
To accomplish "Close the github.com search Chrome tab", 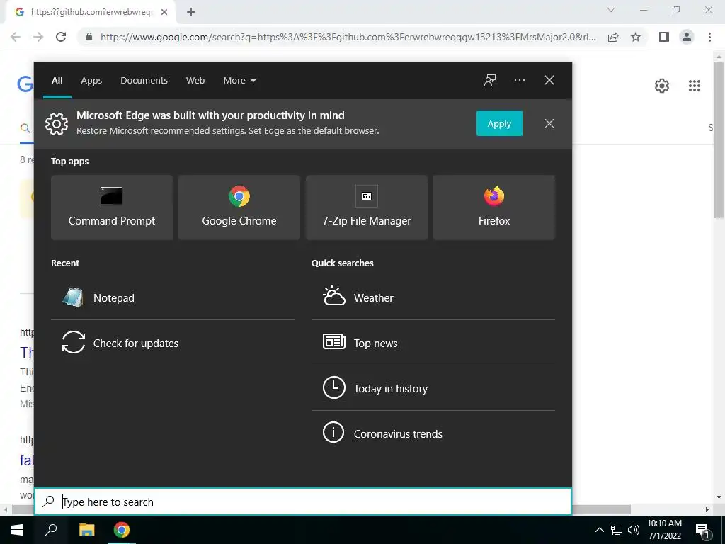I will 164,13.
